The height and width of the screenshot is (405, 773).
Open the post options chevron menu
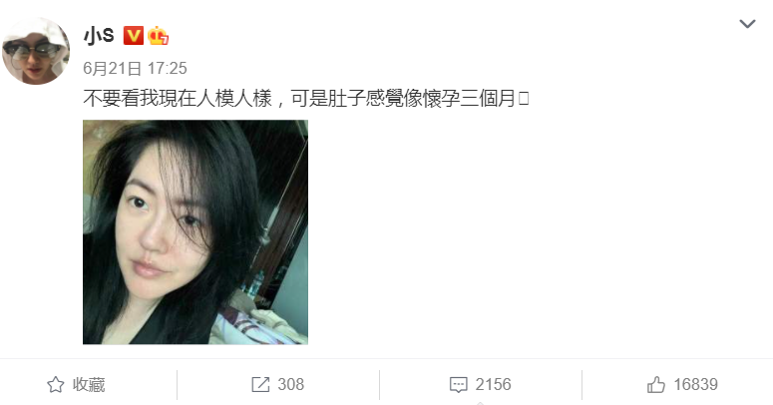tap(747, 24)
